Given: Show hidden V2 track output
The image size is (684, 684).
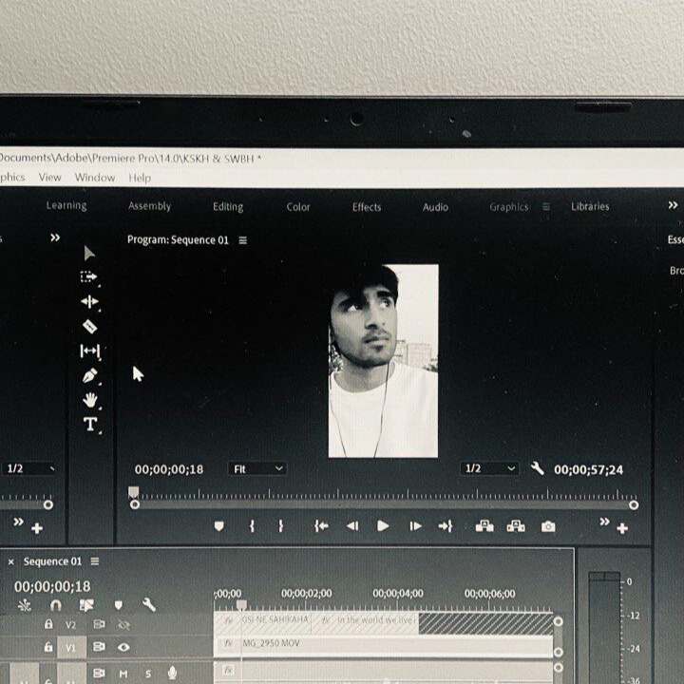Looking at the screenshot, I should [x=123, y=625].
